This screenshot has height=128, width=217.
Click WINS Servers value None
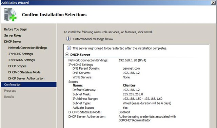pyautogui.click(x=126, y=77)
